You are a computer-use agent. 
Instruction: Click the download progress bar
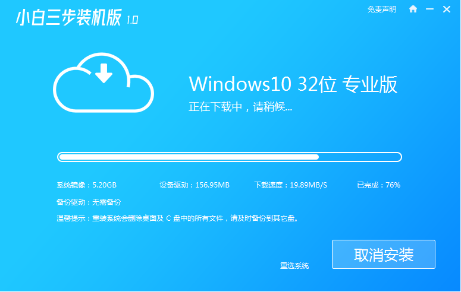tap(230, 157)
